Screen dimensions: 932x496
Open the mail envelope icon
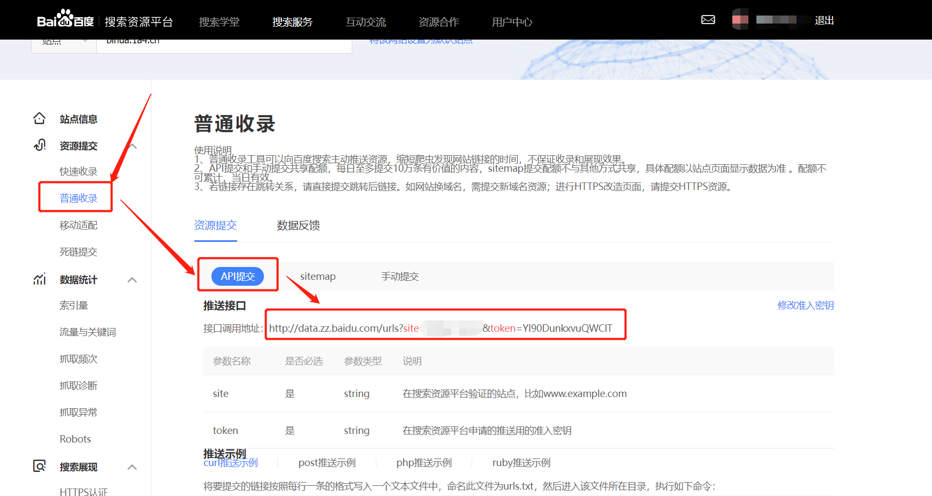[x=708, y=20]
